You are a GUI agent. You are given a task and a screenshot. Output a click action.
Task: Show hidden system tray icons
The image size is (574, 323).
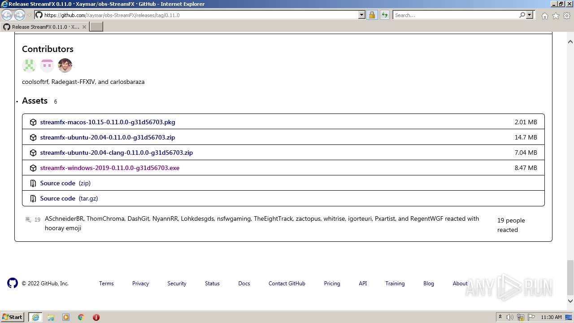[500, 317]
